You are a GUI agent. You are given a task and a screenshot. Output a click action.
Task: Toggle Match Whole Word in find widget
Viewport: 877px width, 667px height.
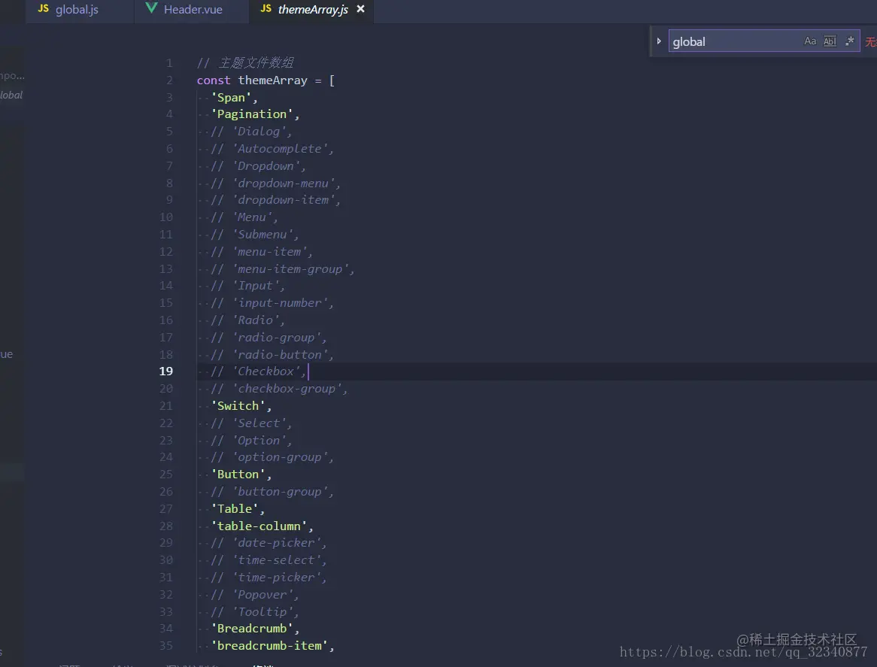(830, 41)
